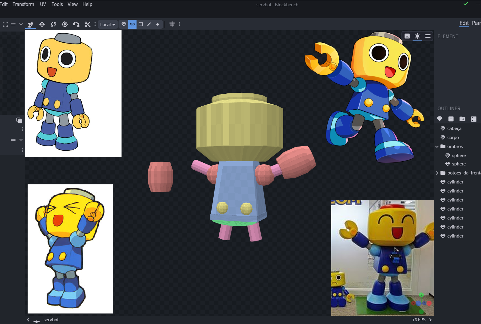481x324 pixels.
Task: Switch to edge selection mode
Action: pyautogui.click(x=149, y=24)
